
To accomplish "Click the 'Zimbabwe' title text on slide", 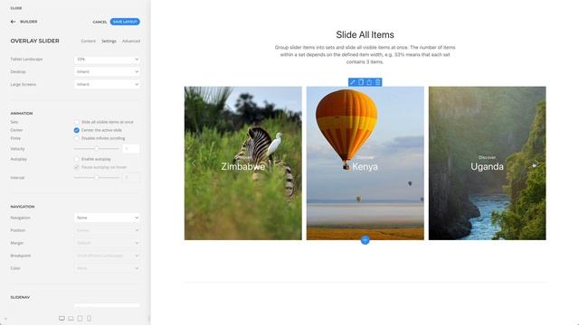I will point(243,166).
